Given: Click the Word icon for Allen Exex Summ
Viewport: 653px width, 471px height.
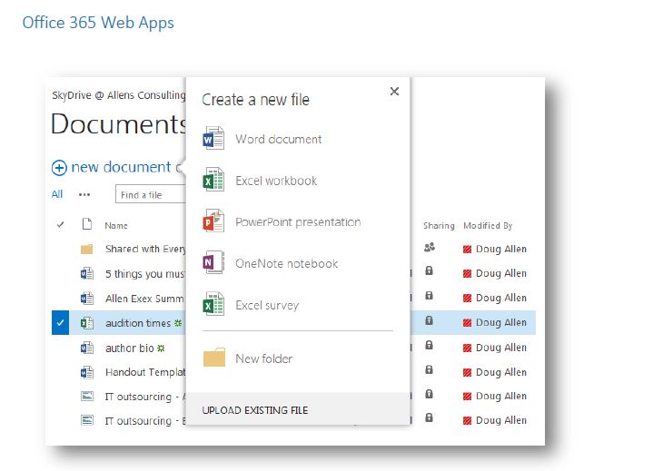Looking at the screenshot, I should coord(86,298).
